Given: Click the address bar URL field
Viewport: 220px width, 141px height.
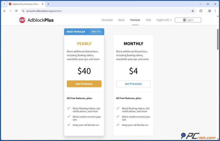Looking at the screenshot, I should coord(106,11).
